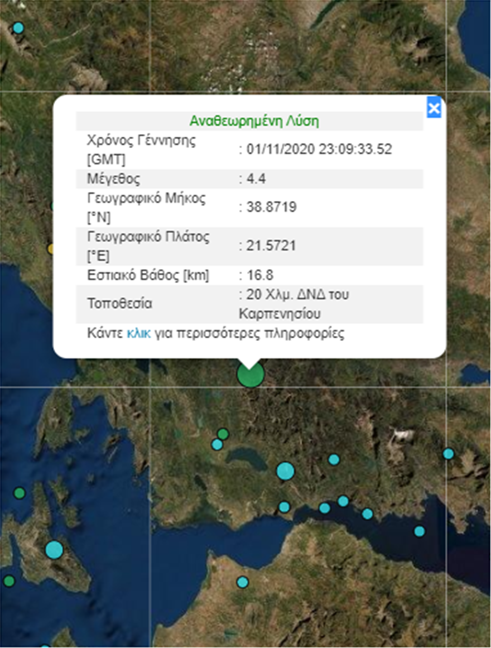Click the large cyan marker southeast of the lake
The image size is (491, 648).
285,471
